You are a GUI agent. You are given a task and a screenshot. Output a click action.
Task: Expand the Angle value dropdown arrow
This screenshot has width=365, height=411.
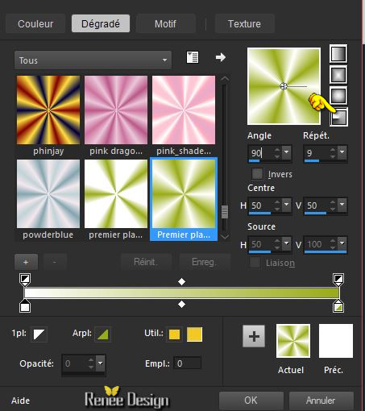(x=287, y=152)
